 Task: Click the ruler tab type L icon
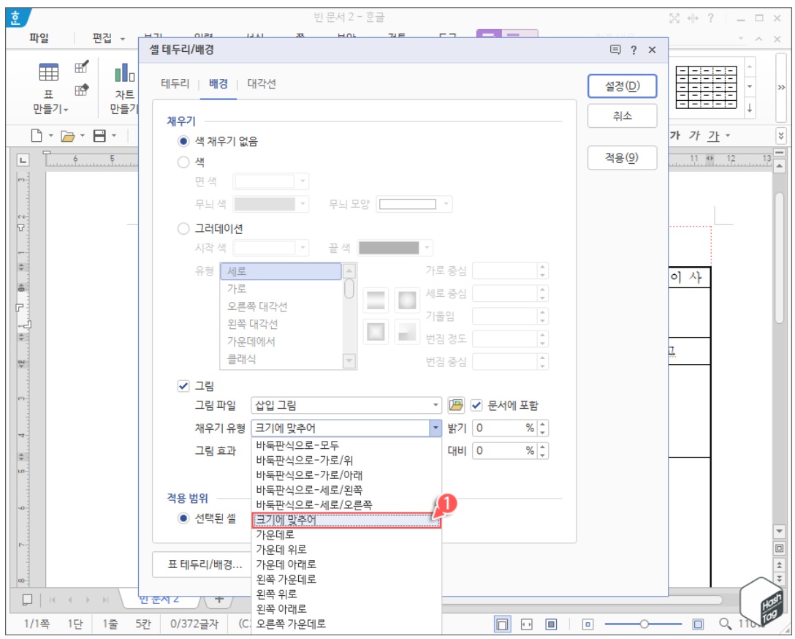23,160
